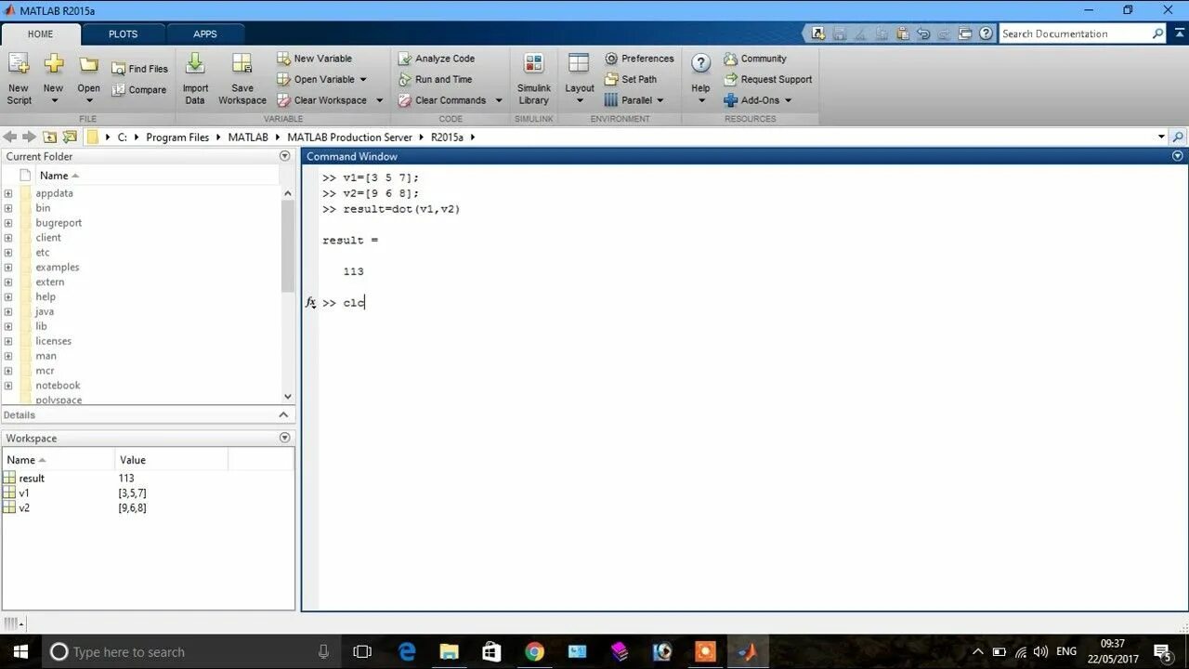Click the Current Folder vertical scrollbar
This screenshot has width=1189, height=669.
pyautogui.click(x=288, y=246)
